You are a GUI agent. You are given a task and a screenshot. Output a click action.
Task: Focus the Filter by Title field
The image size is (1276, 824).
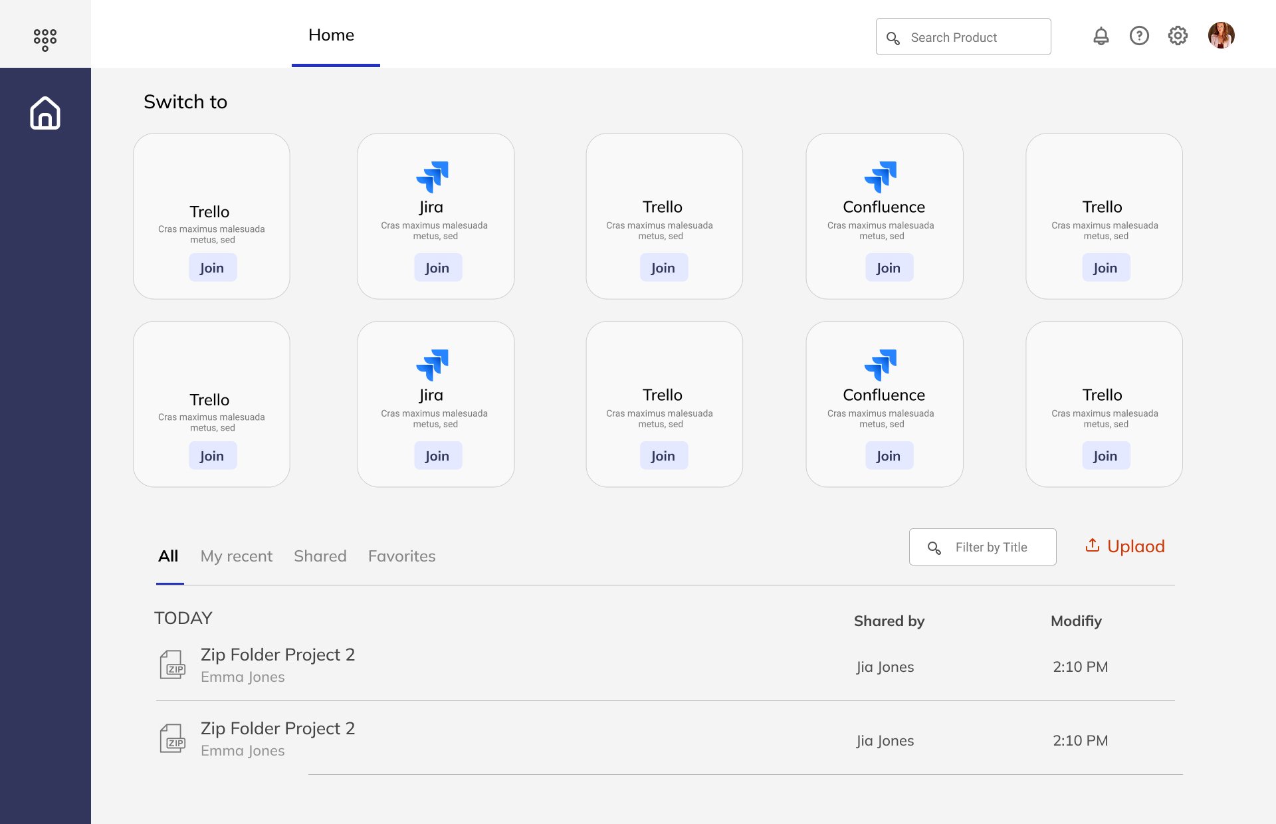pyautogui.click(x=982, y=547)
